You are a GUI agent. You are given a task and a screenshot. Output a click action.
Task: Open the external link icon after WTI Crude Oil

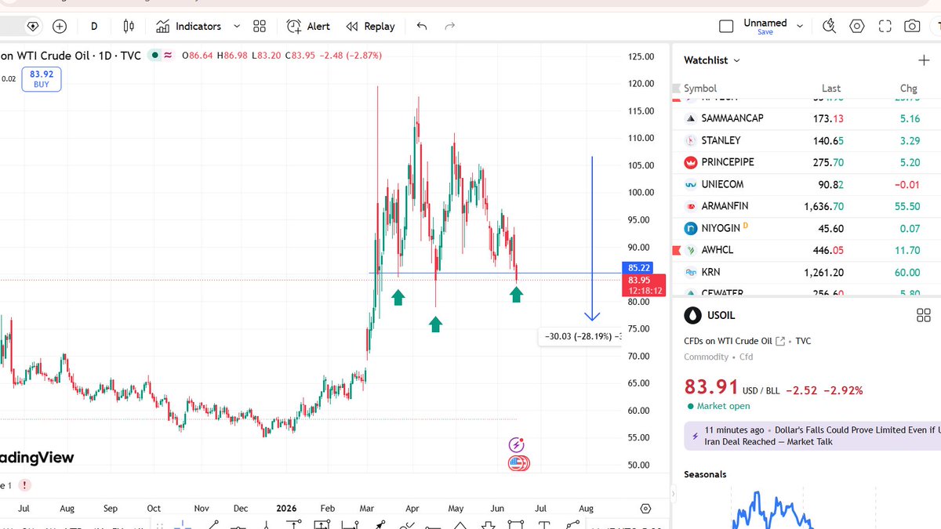pos(780,341)
